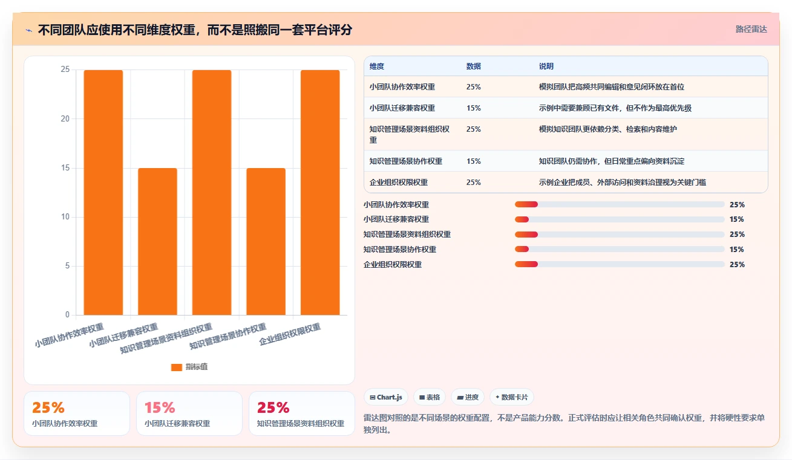The height and width of the screenshot is (460, 792).
Task: Select the 数据卡片 tag chip
Action: click(x=512, y=397)
